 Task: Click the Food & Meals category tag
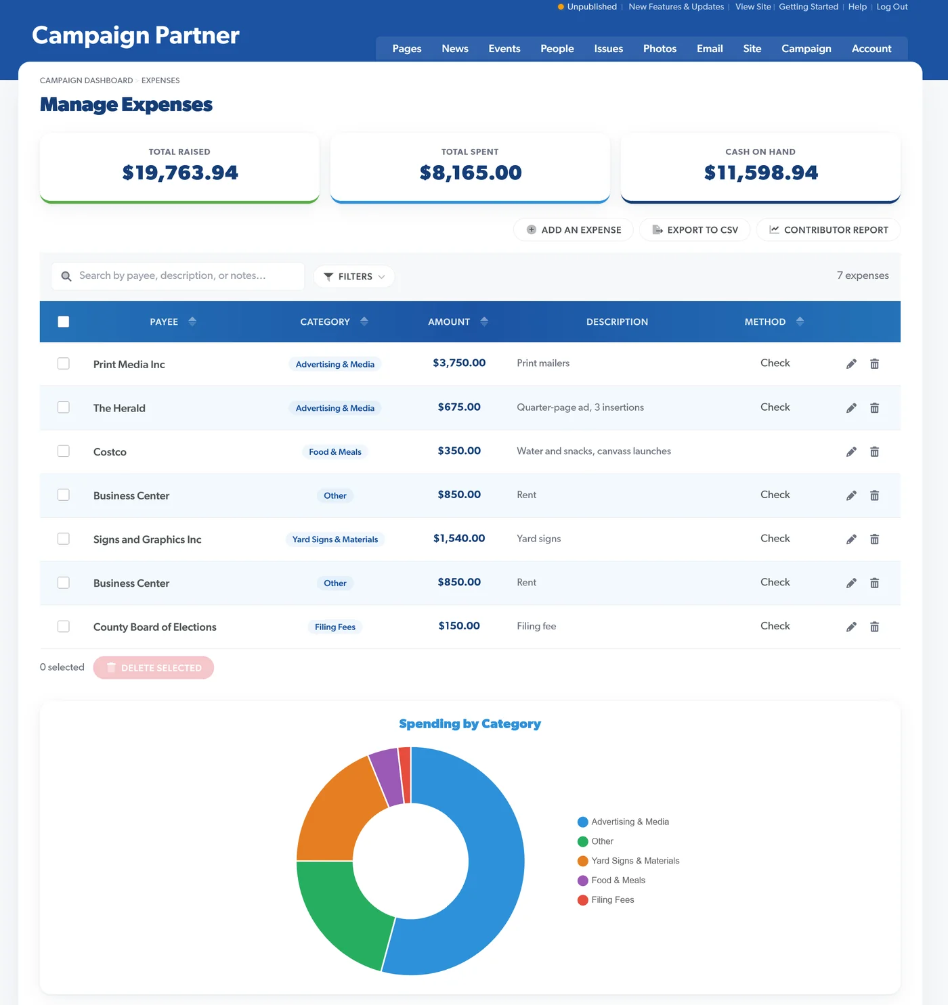click(335, 452)
